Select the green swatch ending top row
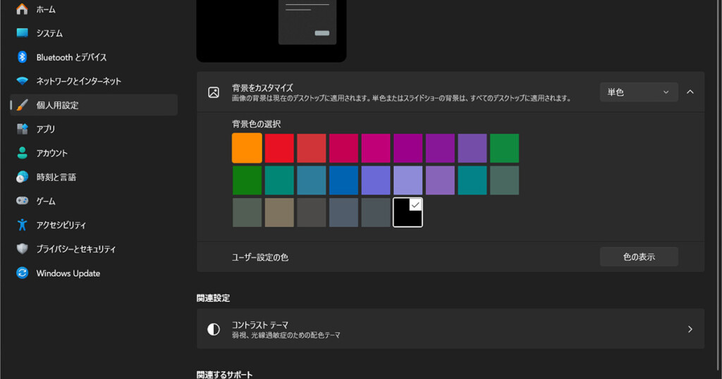 505,148
